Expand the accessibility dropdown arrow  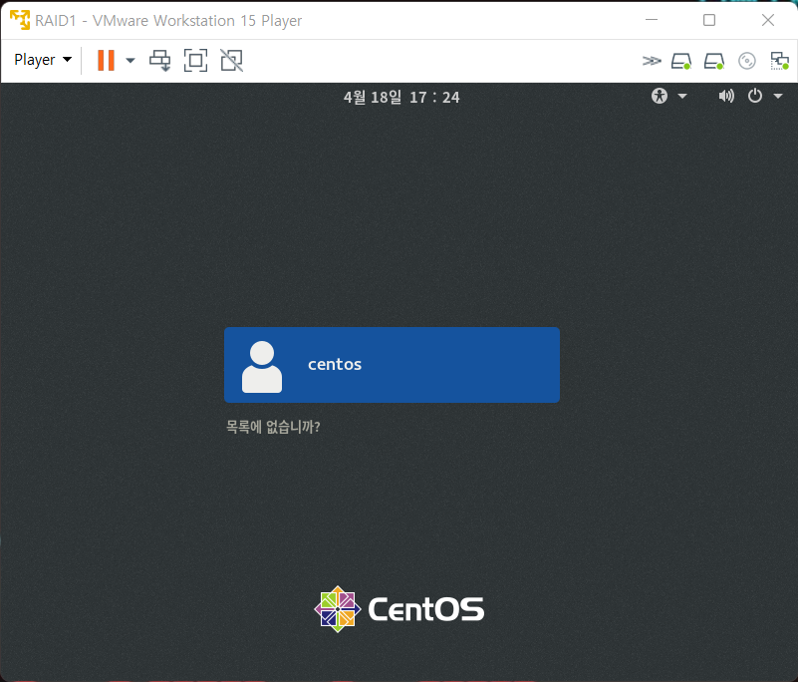(682, 96)
